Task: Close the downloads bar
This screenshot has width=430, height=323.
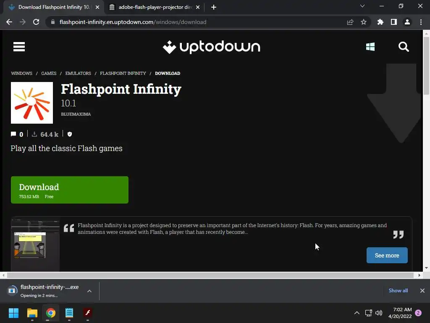Action: [x=422, y=291]
